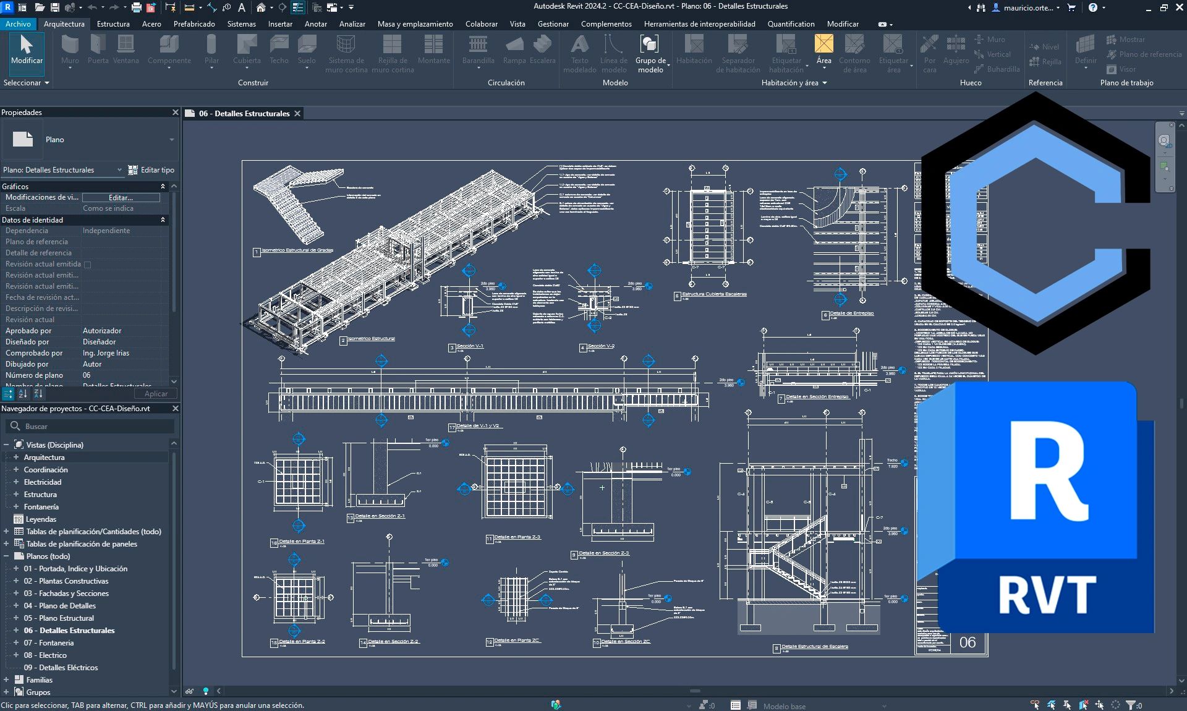Select the Cubierta roof tool

tap(247, 49)
